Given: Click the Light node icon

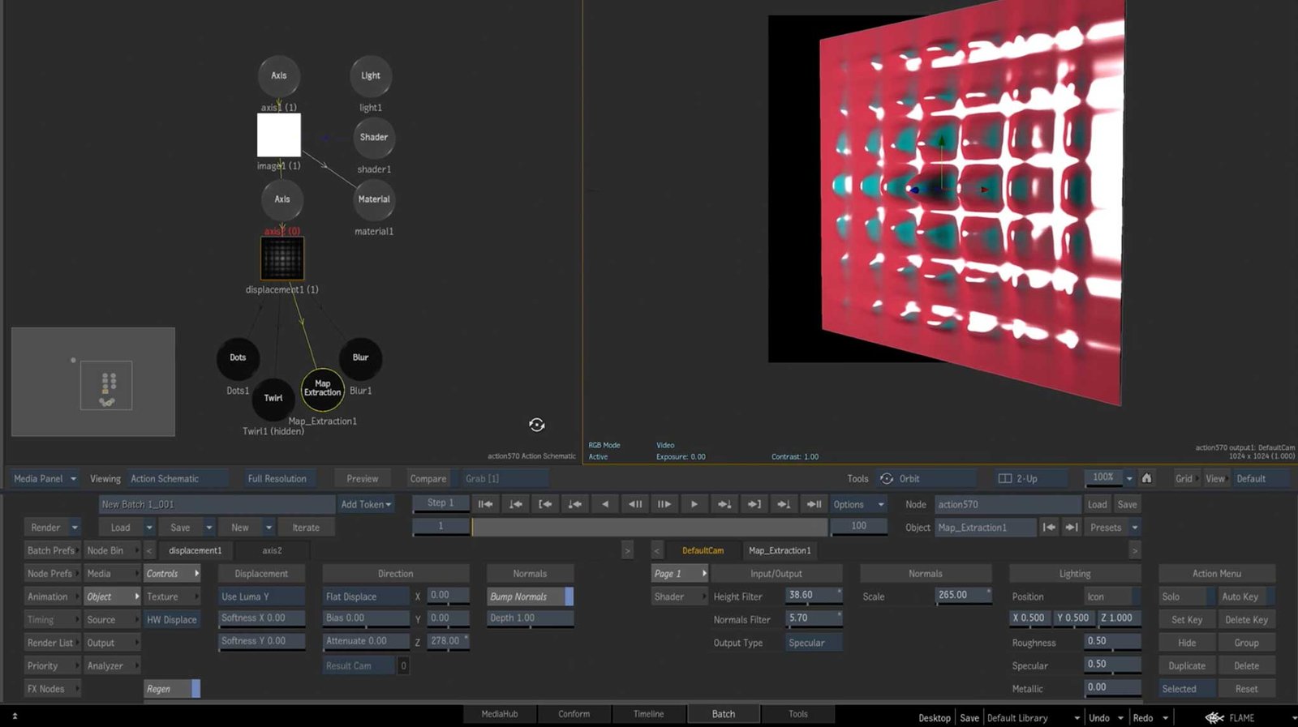Looking at the screenshot, I should (370, 76).
